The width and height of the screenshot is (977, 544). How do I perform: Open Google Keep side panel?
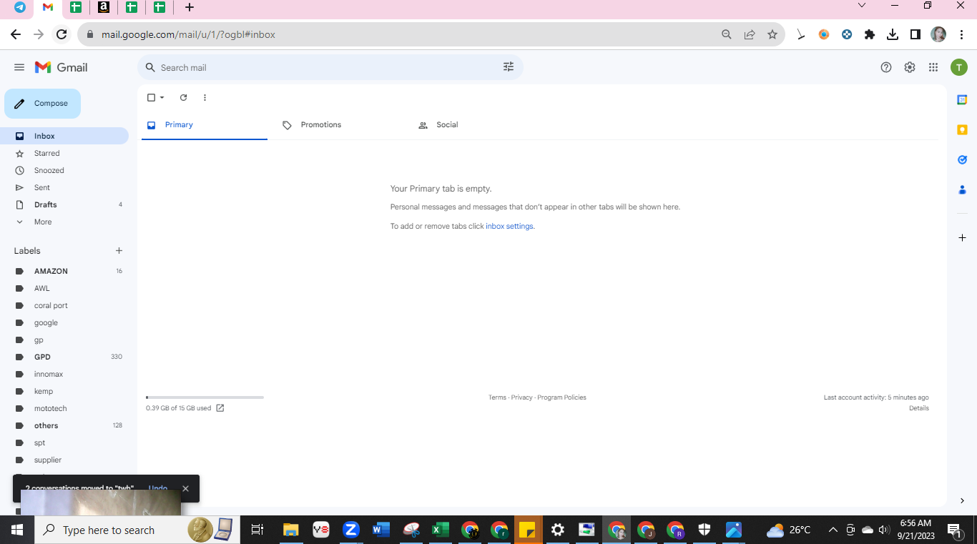pos(962,129)
